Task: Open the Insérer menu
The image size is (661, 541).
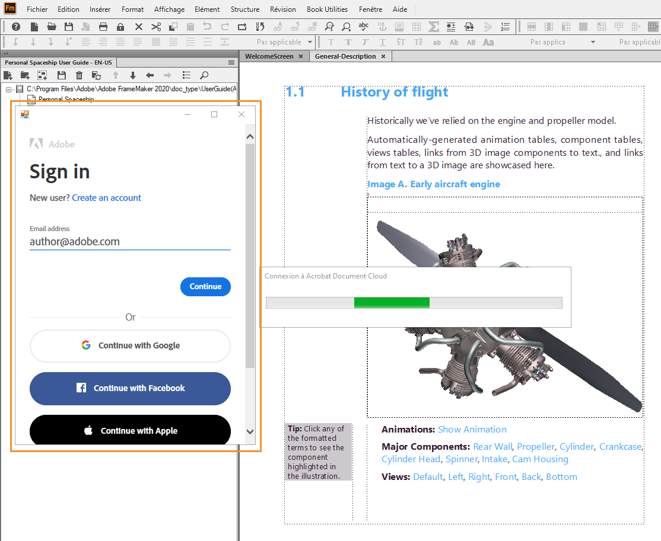Action: tap(100, 9)
